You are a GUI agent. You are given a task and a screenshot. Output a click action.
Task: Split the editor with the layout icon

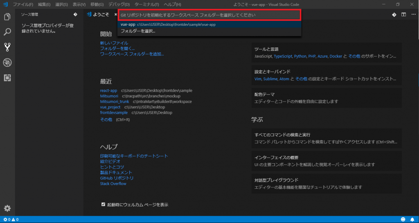coord(404,15)
